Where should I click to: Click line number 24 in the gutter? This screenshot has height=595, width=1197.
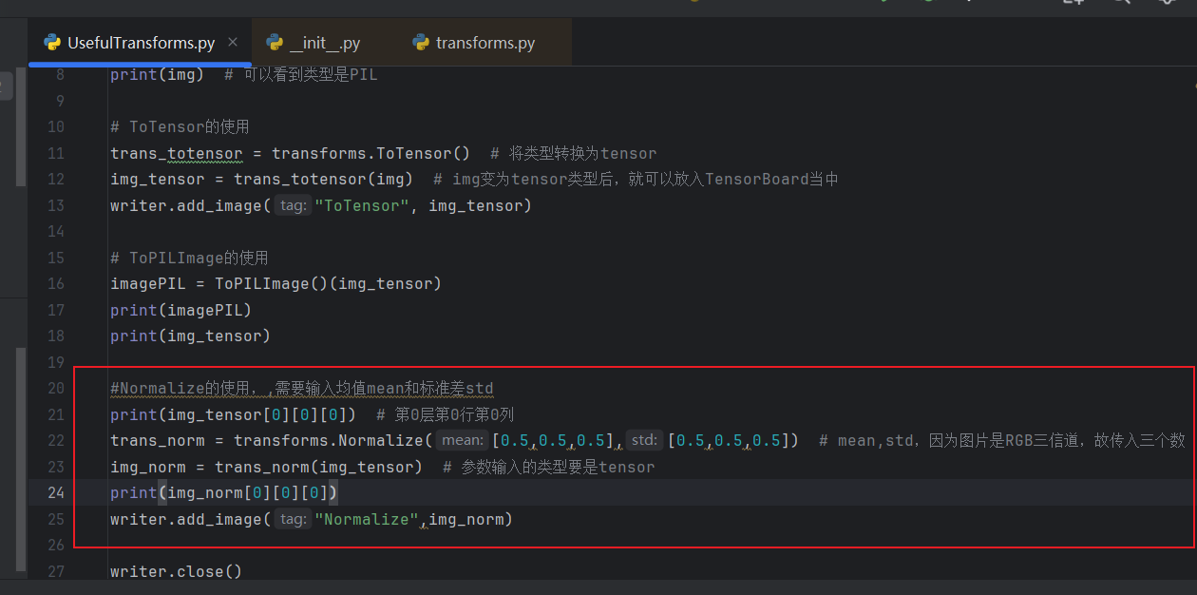[x=55, y=492]
